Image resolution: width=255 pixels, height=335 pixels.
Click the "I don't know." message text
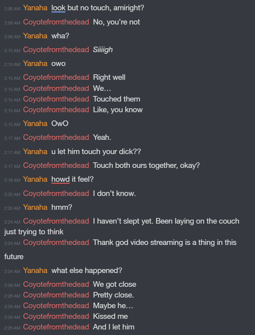(114, 194)
